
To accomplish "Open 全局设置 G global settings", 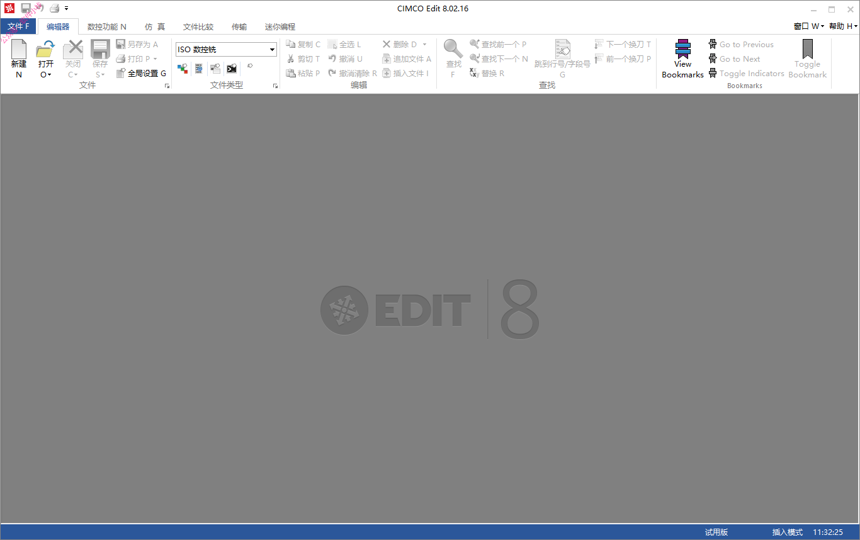I will coord(142,73).
